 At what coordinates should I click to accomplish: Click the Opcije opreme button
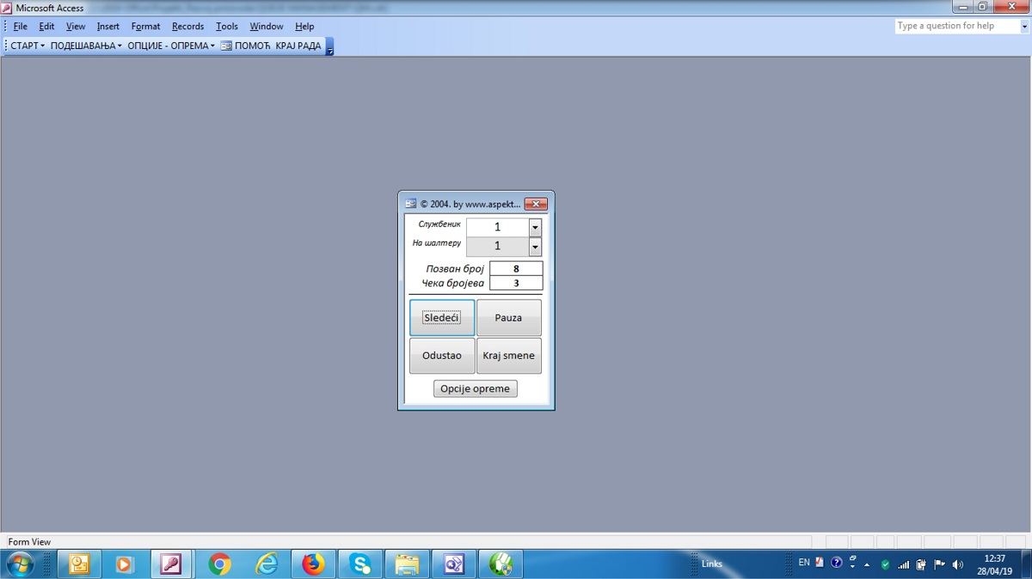[x=475, y=389]
